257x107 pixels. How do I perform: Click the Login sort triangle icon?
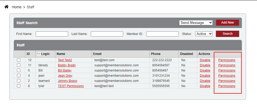click(39, 54)
